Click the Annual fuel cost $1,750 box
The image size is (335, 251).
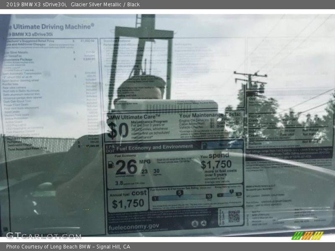click(128, 200)
